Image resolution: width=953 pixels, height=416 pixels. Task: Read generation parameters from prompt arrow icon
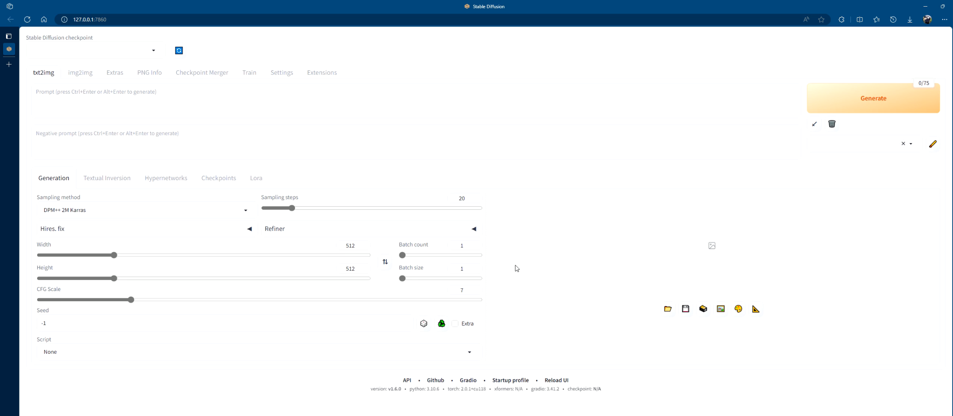[814, 124]
